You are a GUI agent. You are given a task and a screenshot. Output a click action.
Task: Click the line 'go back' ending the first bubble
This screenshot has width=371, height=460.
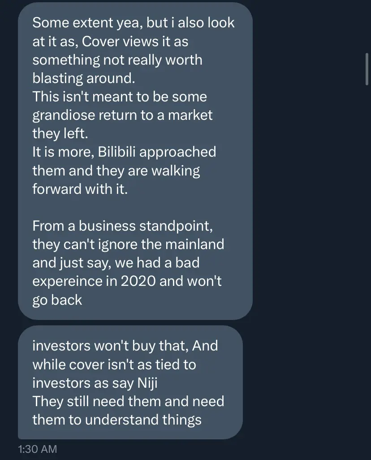click(57, 300)
